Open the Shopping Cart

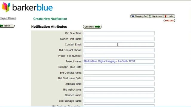click(139, 16)
